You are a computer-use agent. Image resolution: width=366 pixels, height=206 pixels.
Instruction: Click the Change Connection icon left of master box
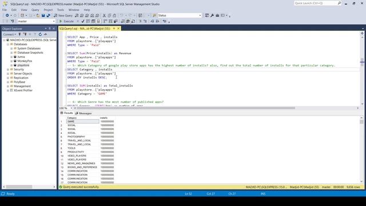tap(13, 21)
